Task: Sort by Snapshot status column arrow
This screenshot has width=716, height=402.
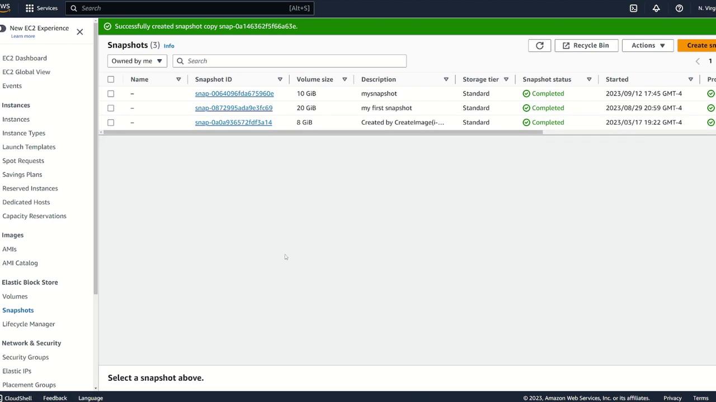Action: (589, 79)
